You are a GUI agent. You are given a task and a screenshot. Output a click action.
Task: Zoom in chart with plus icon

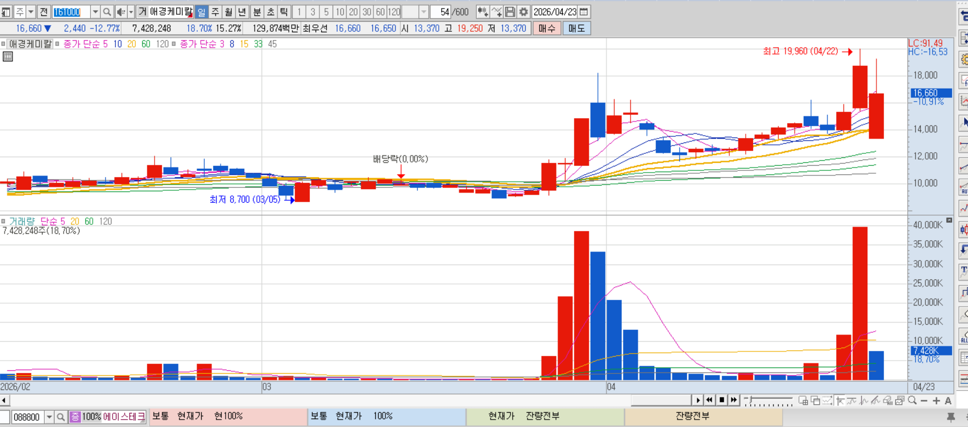coord(936,401)
